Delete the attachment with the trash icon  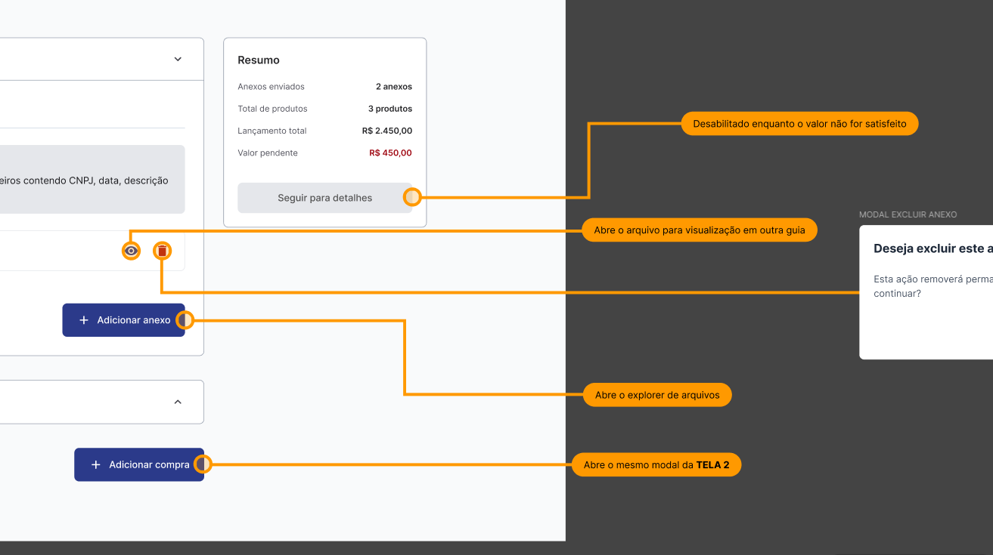(x=162, y=251)
